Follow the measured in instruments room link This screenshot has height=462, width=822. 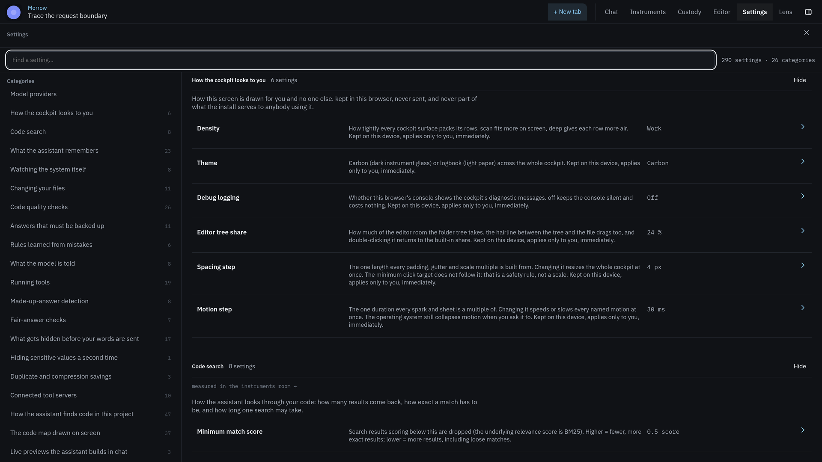tap(244, 386)
